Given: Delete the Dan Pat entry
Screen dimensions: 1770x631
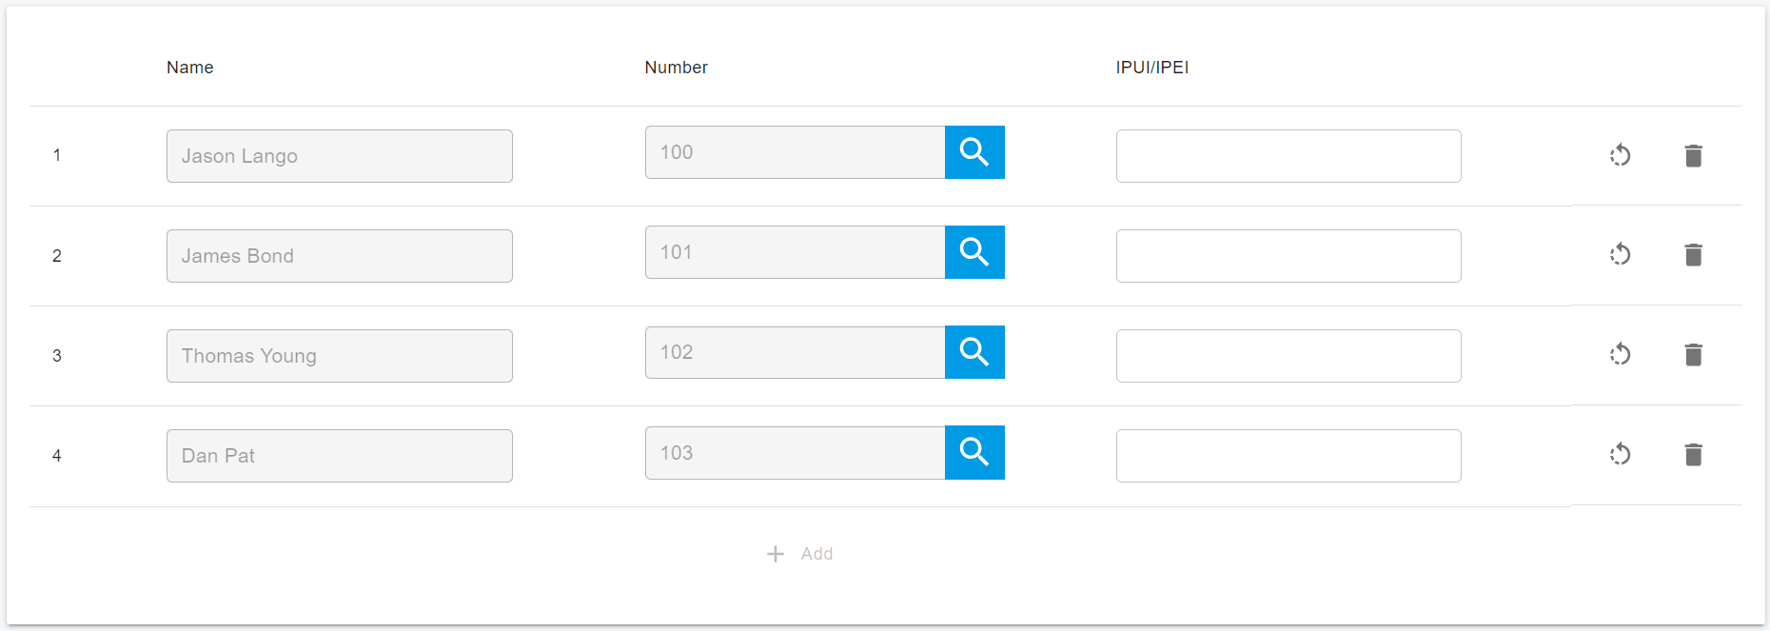Looking at the screenshot, I should (1693, 455).
